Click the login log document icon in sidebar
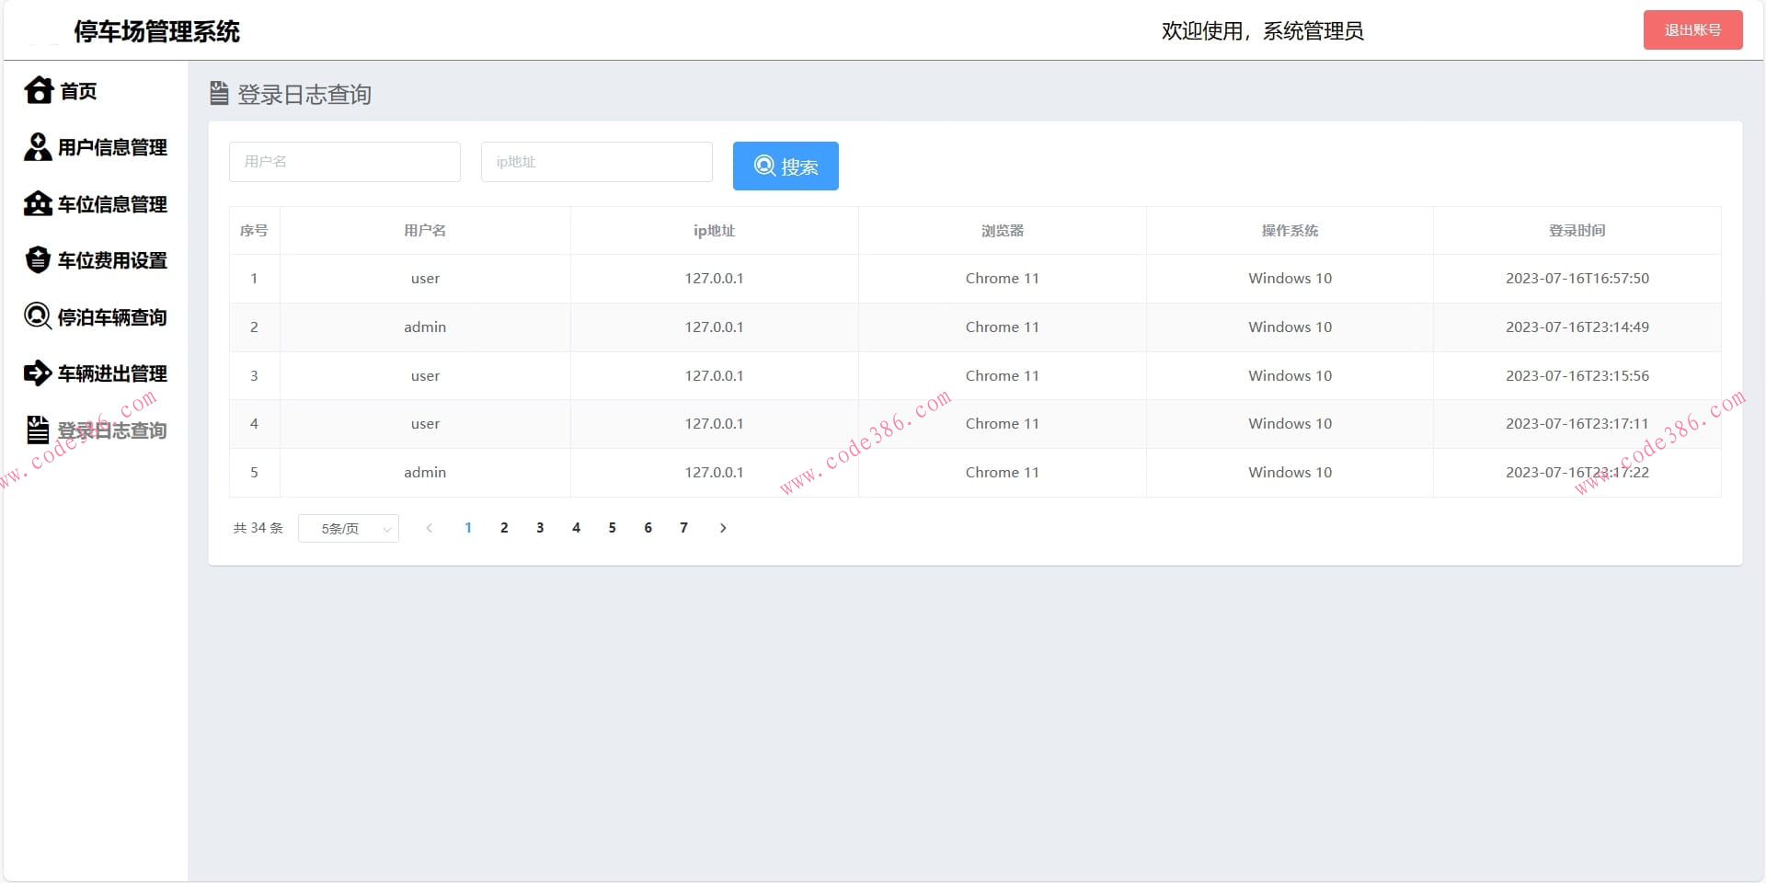 tap(37, 429)
